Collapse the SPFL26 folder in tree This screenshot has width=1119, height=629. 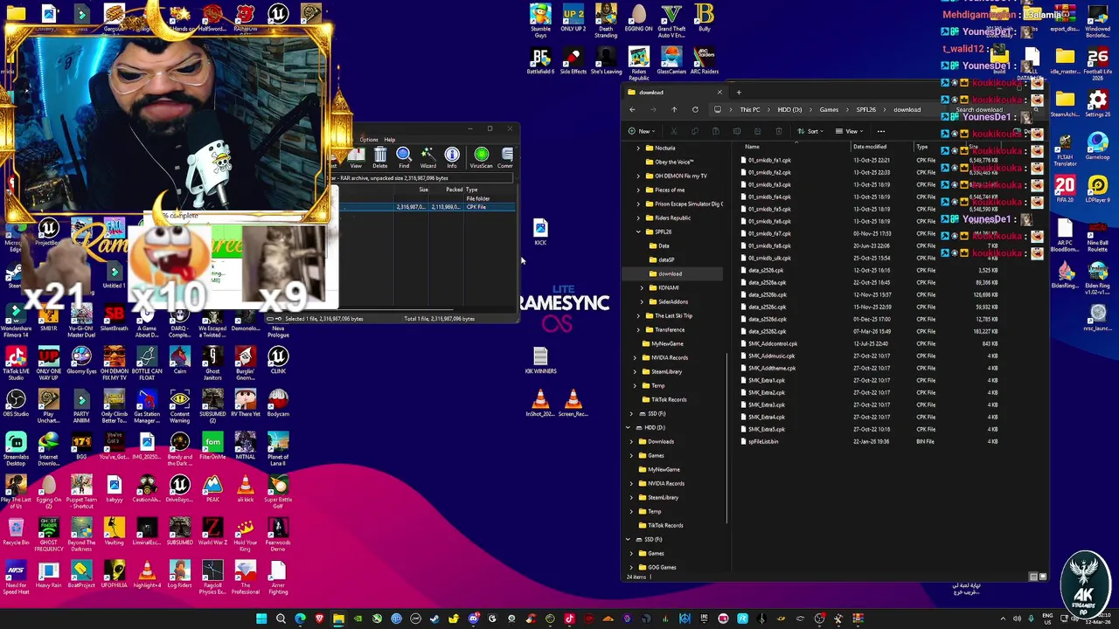[638, 232]
